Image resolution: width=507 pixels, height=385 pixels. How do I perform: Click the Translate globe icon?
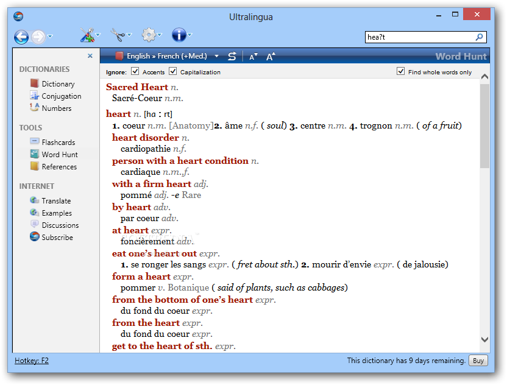click(x=34, y=200)
